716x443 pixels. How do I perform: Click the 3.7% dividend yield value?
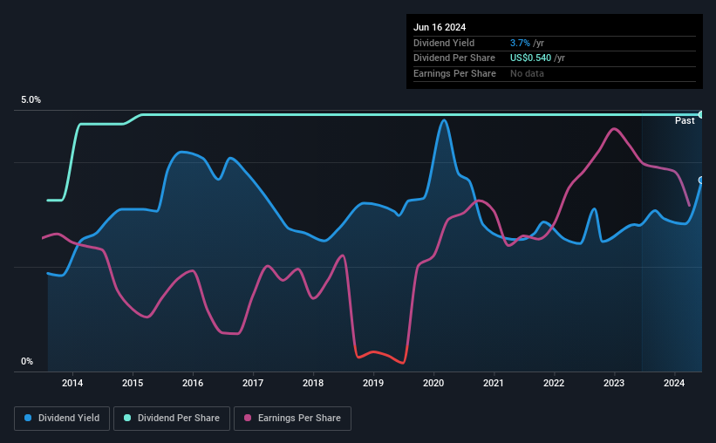click(x=520, y=43)
